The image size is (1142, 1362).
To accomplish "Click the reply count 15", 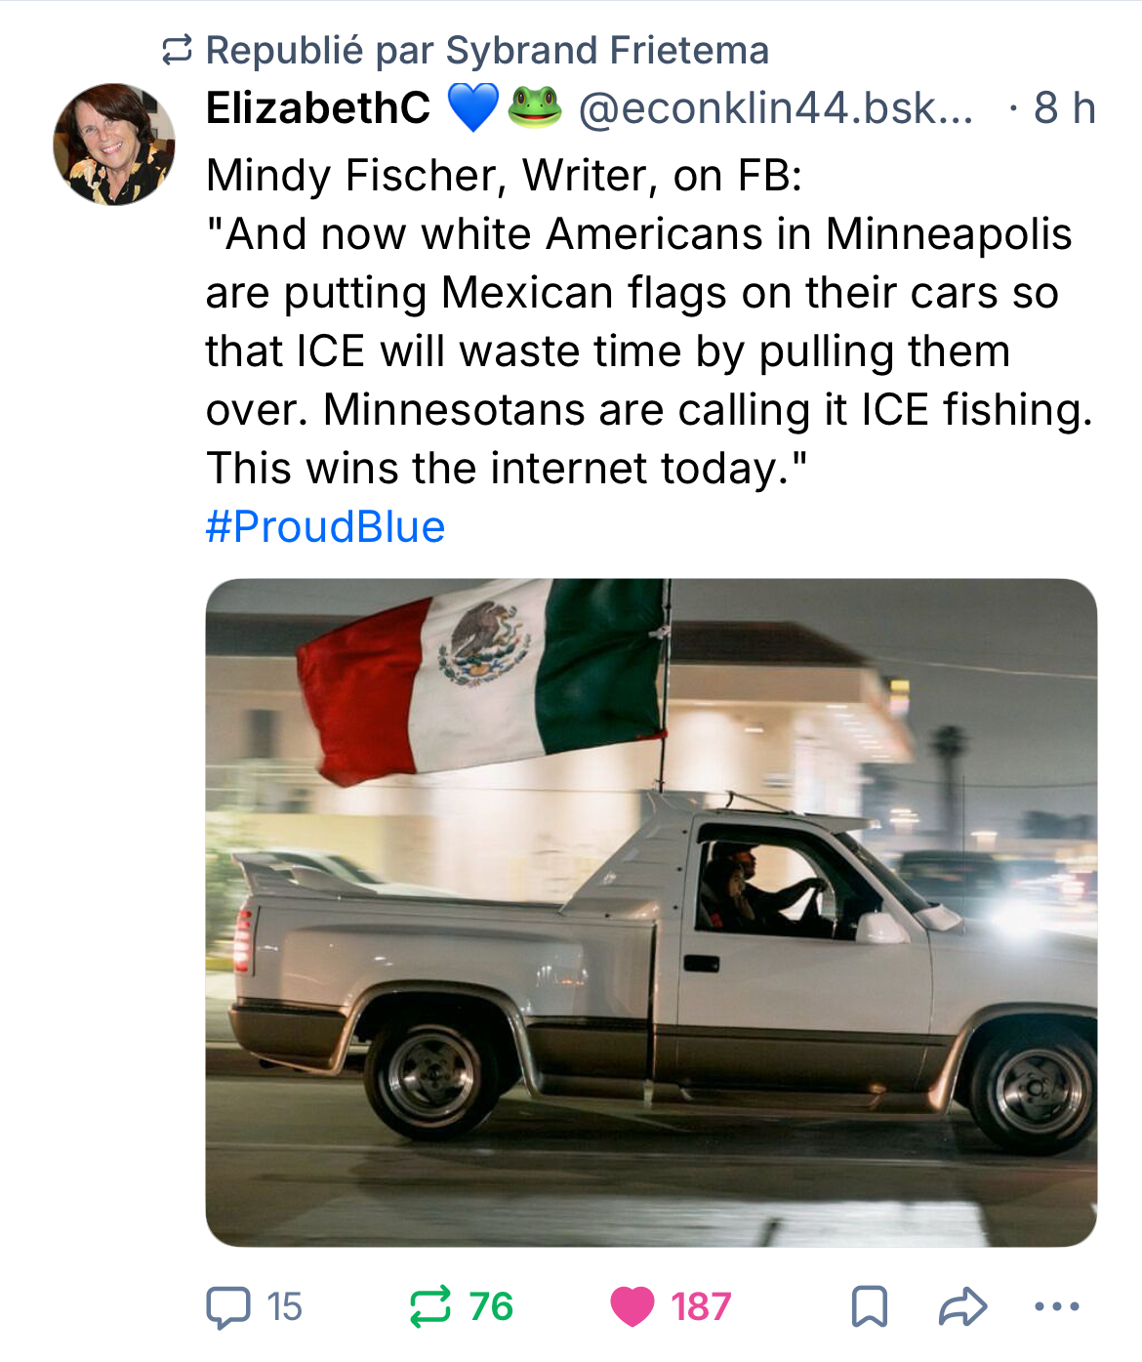I will [284, 1306].
